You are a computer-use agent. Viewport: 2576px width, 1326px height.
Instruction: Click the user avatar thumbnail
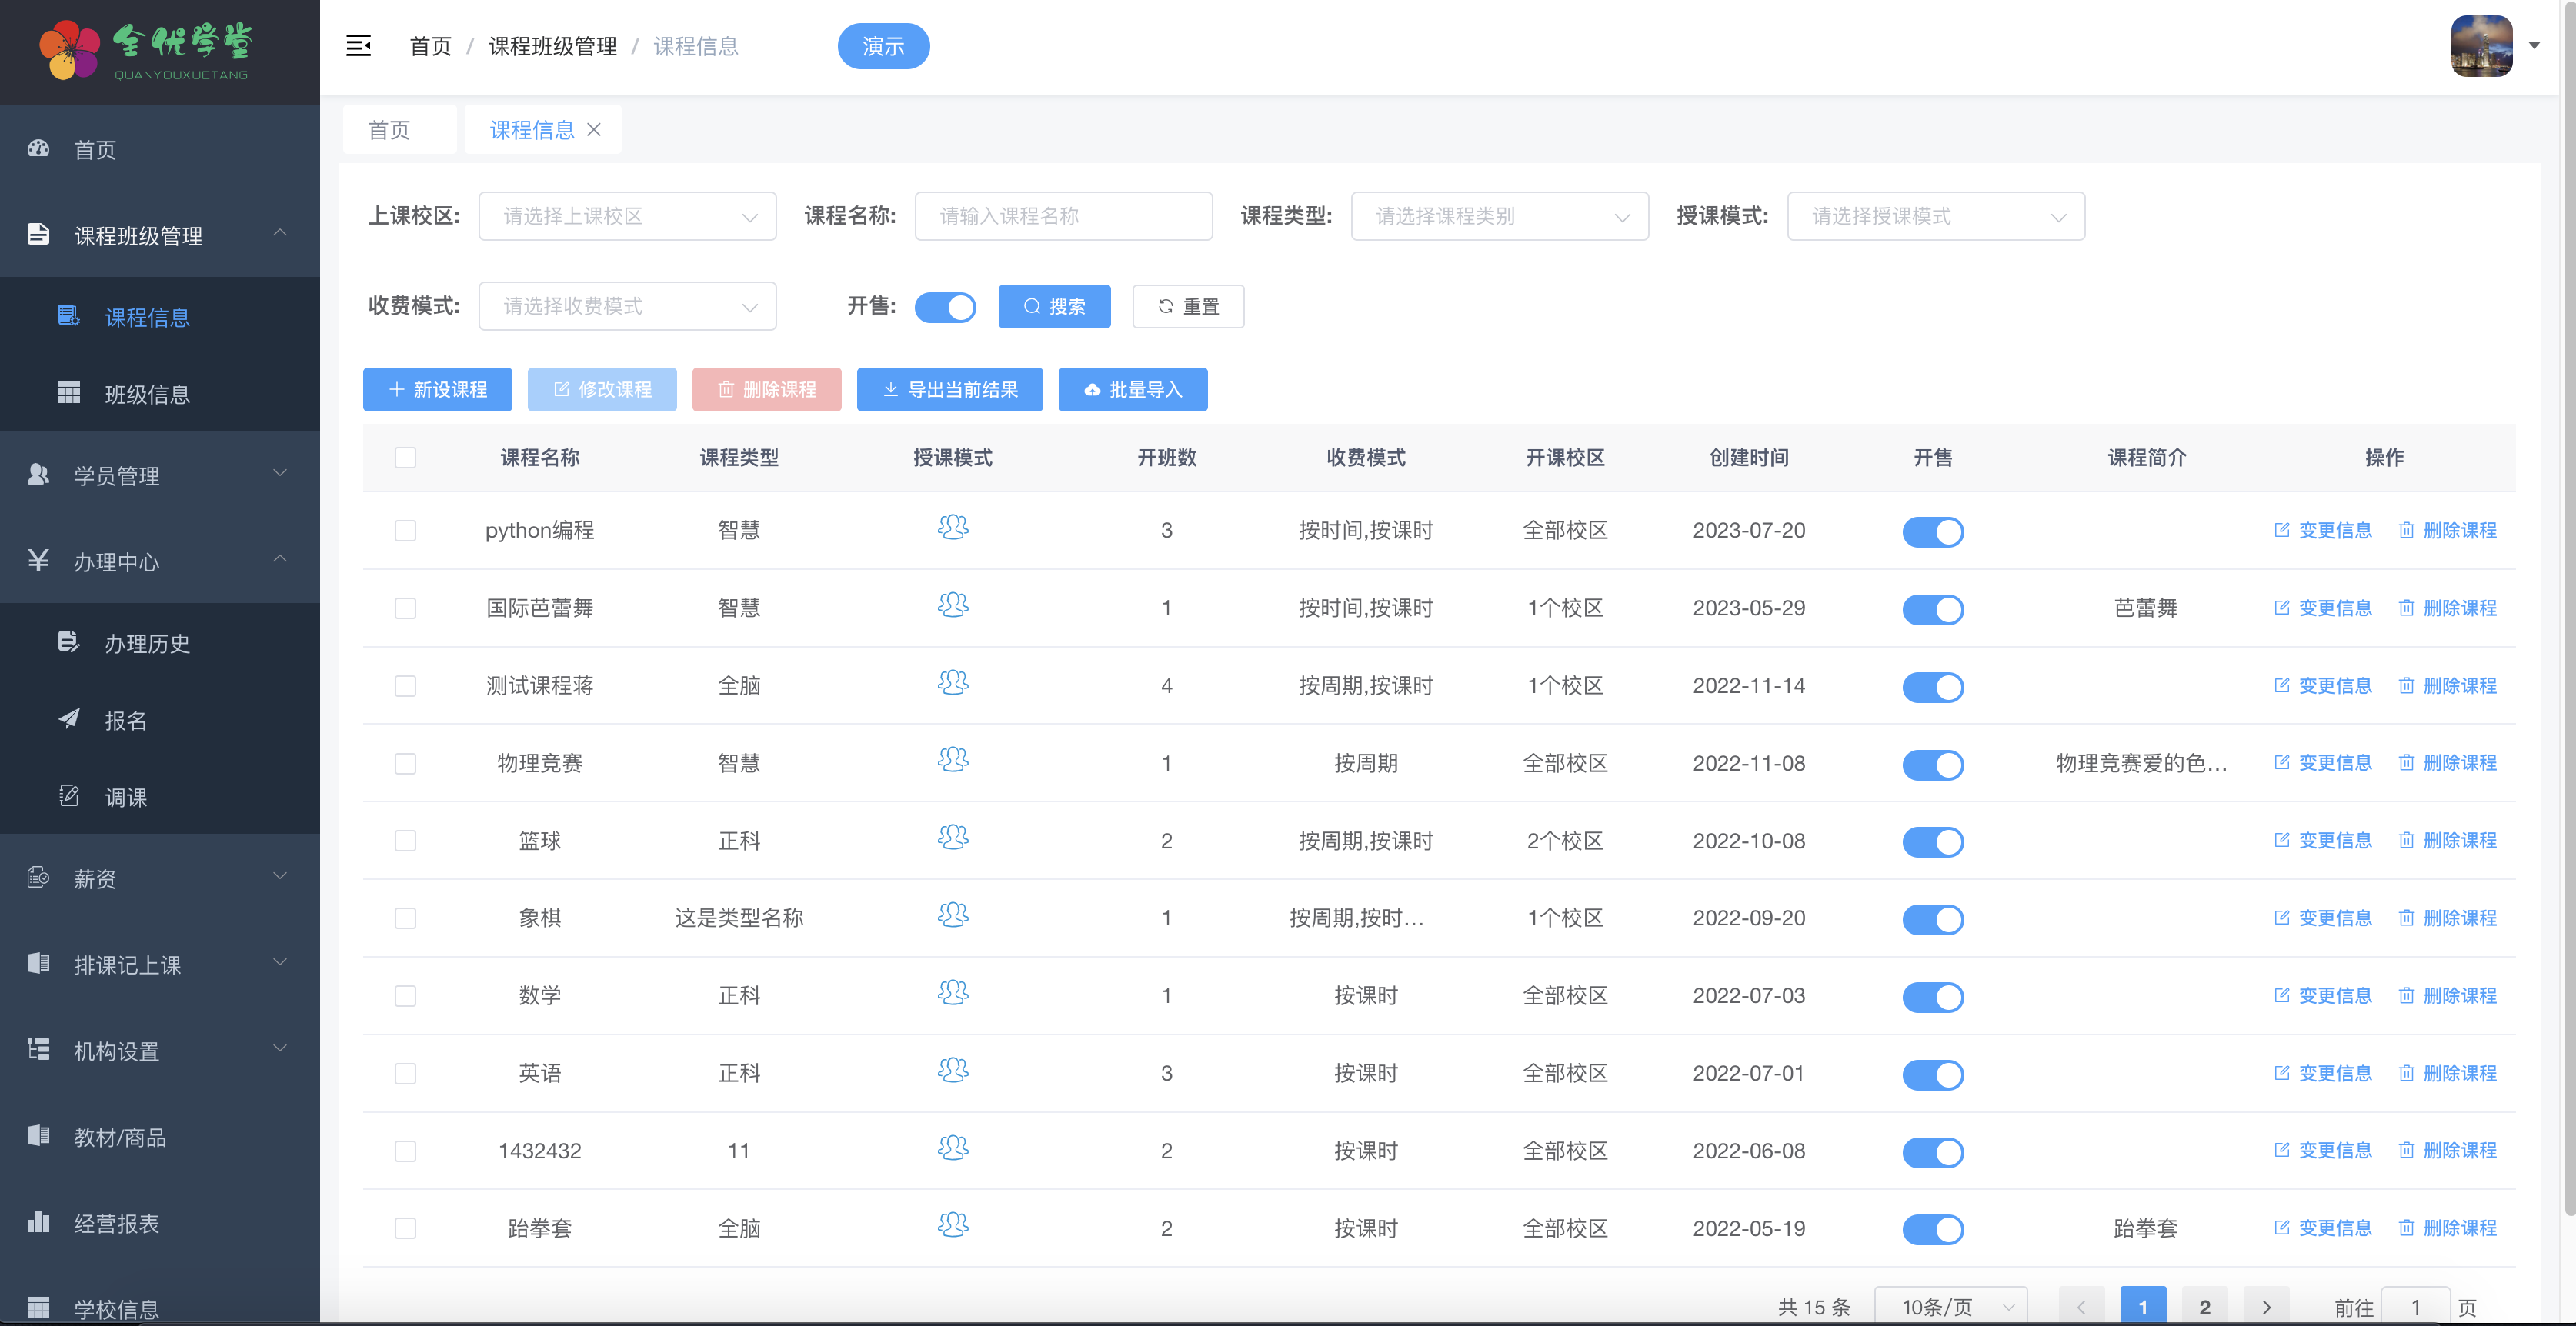click(2481, 46)
